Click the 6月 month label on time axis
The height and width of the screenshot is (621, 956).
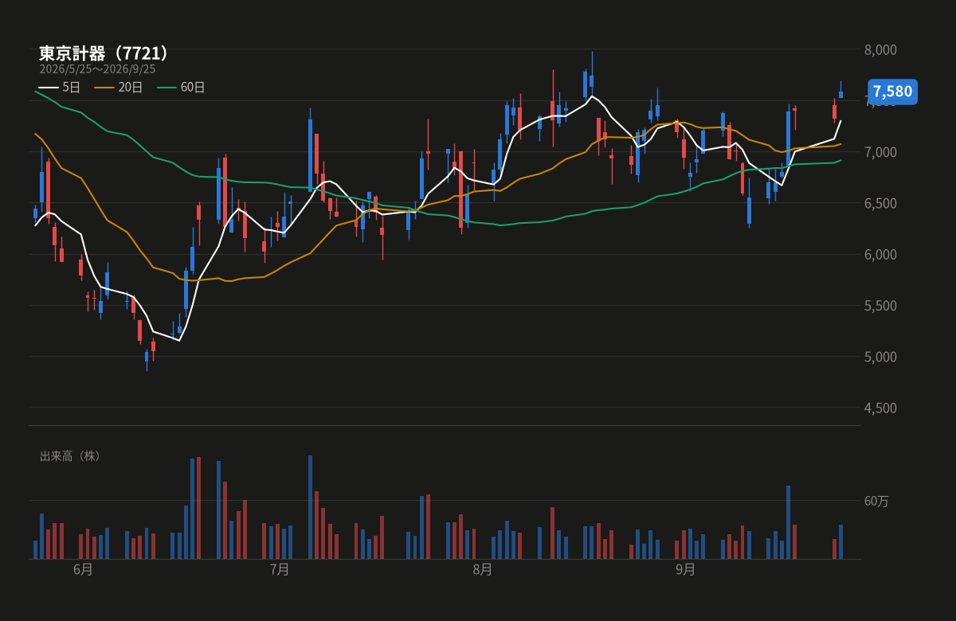(83, 569)
